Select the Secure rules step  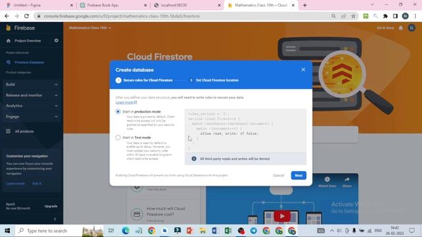point(144,80)
